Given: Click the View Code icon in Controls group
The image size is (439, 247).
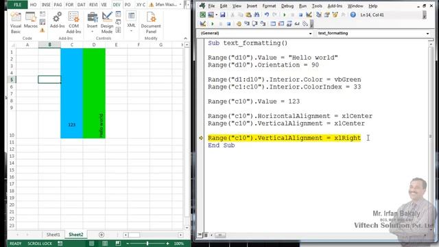Looking at the screenshot, I should click(118, 22).
